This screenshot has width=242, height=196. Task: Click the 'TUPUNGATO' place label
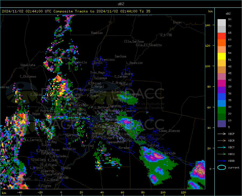[48, 153]
